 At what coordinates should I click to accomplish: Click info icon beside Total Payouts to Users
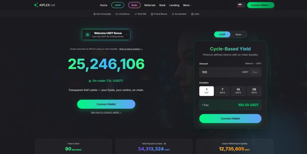165,144
